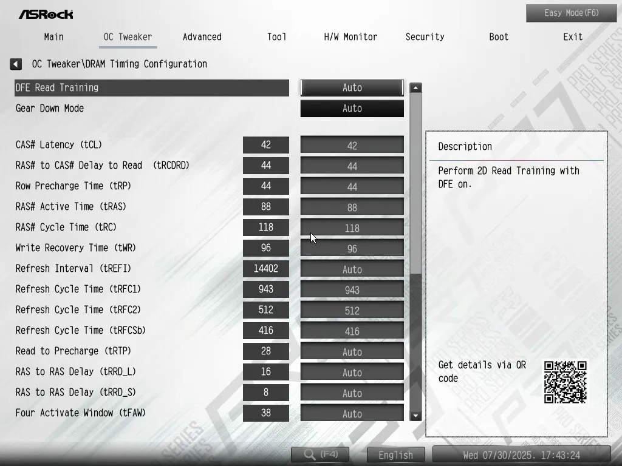622x466 pixels.
Task: Click the current tREFI value 14402
Action: point(266,269)
